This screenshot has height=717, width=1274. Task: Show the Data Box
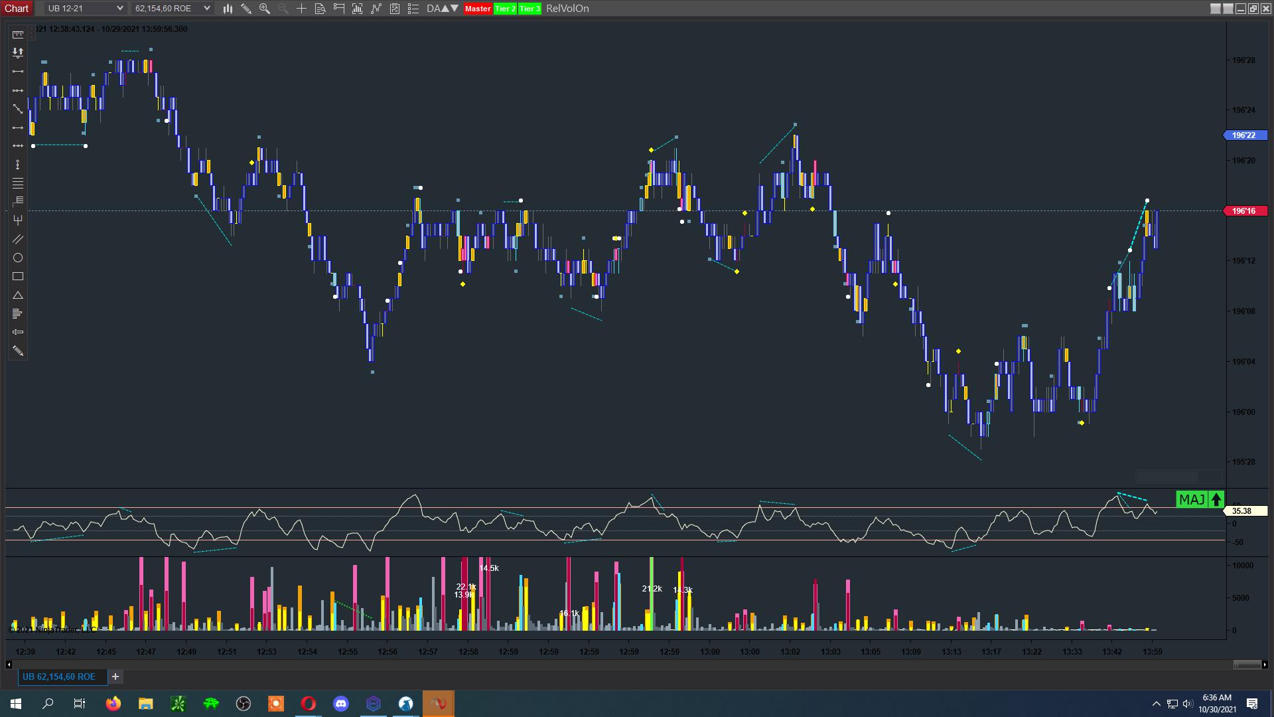click(320, 9)
